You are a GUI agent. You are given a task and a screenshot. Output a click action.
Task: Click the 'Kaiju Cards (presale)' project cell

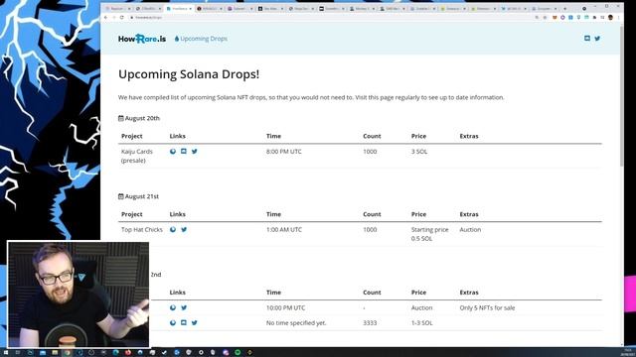(x=137, y=156)
